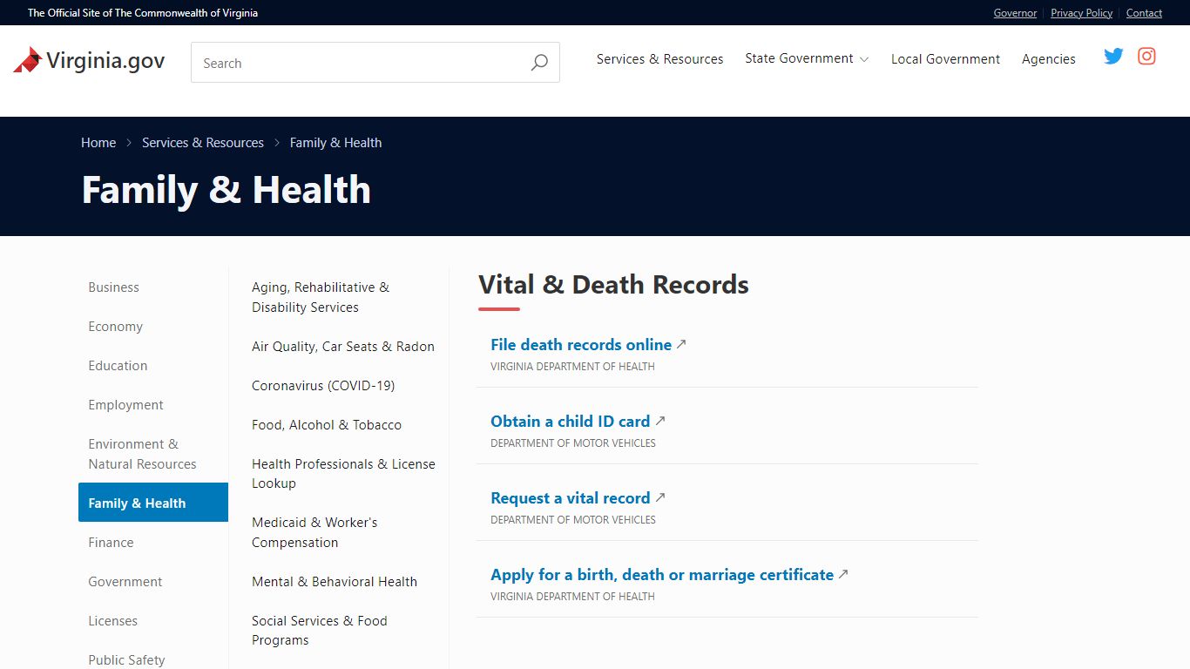The image size is (1190, 669).
Task: Click Virginia Department of Health under certificate link
Action: point(572,597)
